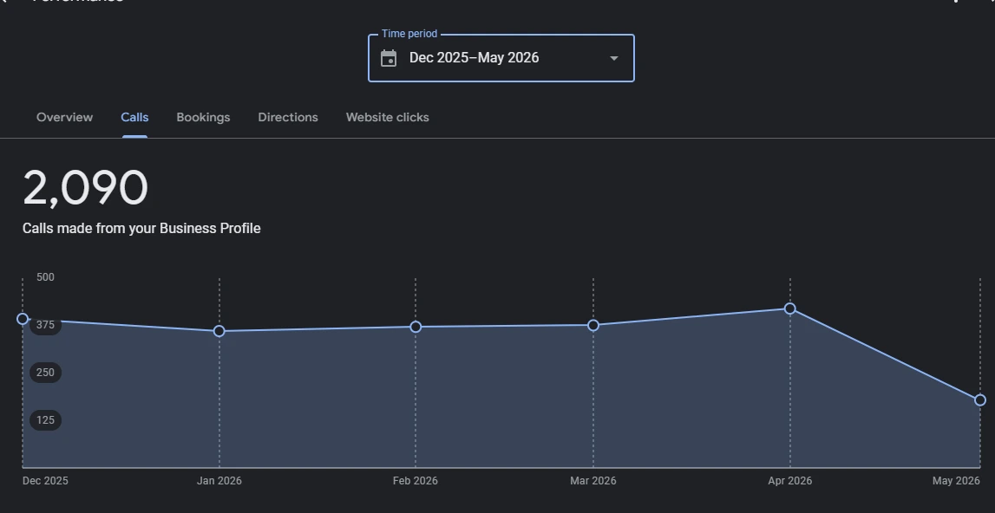995x513 pixels.
Task: Click the 125 y-axis label pill
Action: coord(46,419)
